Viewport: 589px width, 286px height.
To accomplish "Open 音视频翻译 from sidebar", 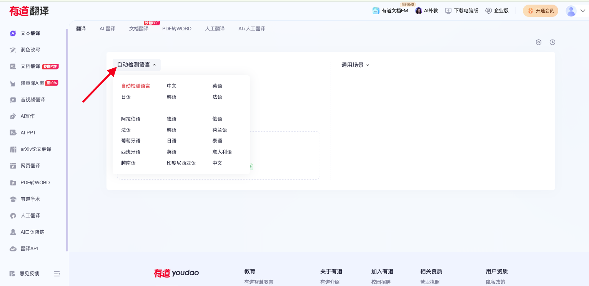I will [x=33, y=100].
